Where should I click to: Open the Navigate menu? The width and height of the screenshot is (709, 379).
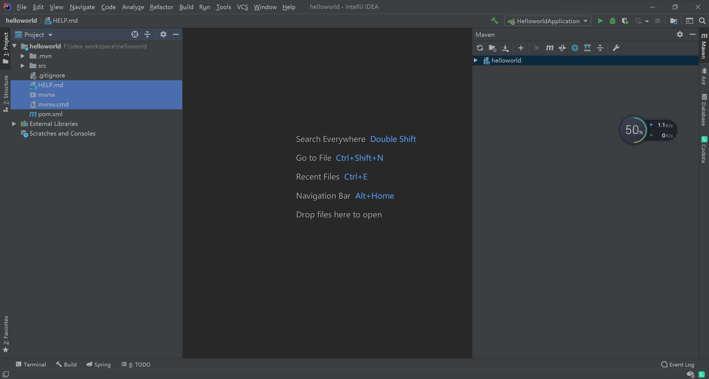click(x=82, y=7)
